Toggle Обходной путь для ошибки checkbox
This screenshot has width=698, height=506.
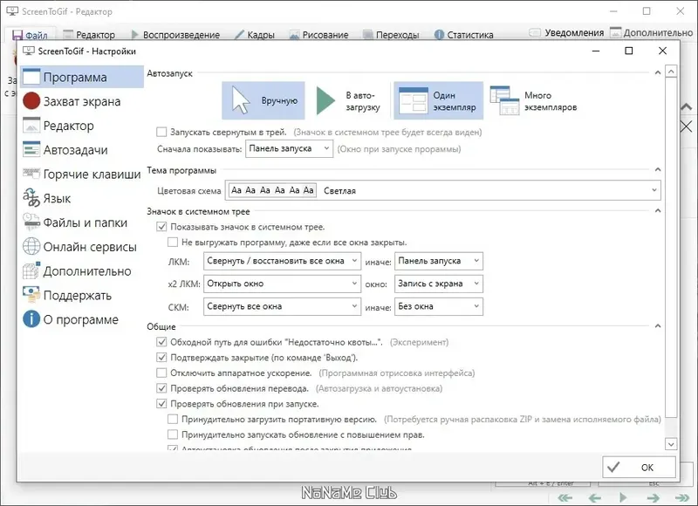tap(161, 342)
